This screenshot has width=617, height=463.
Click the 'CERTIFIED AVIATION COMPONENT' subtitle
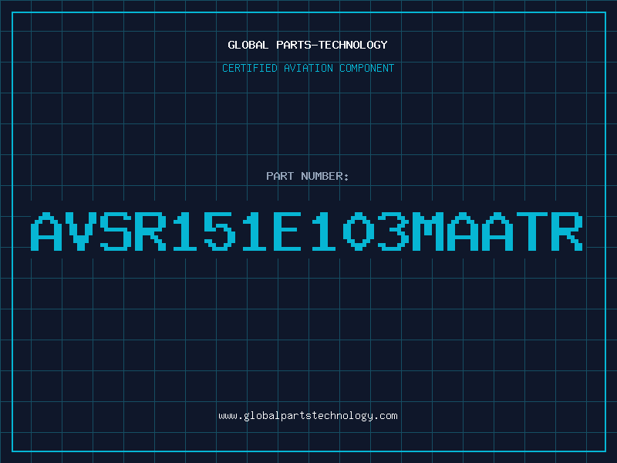pyautogui.click(x=308, y=68)
